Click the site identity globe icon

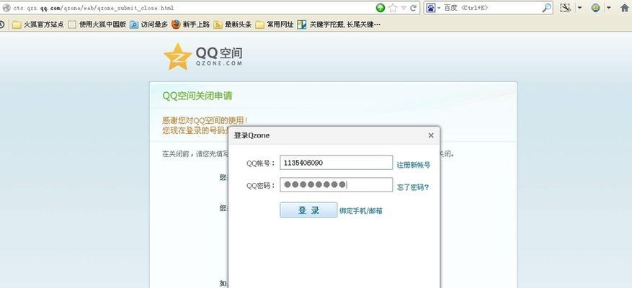coord(6,8)
